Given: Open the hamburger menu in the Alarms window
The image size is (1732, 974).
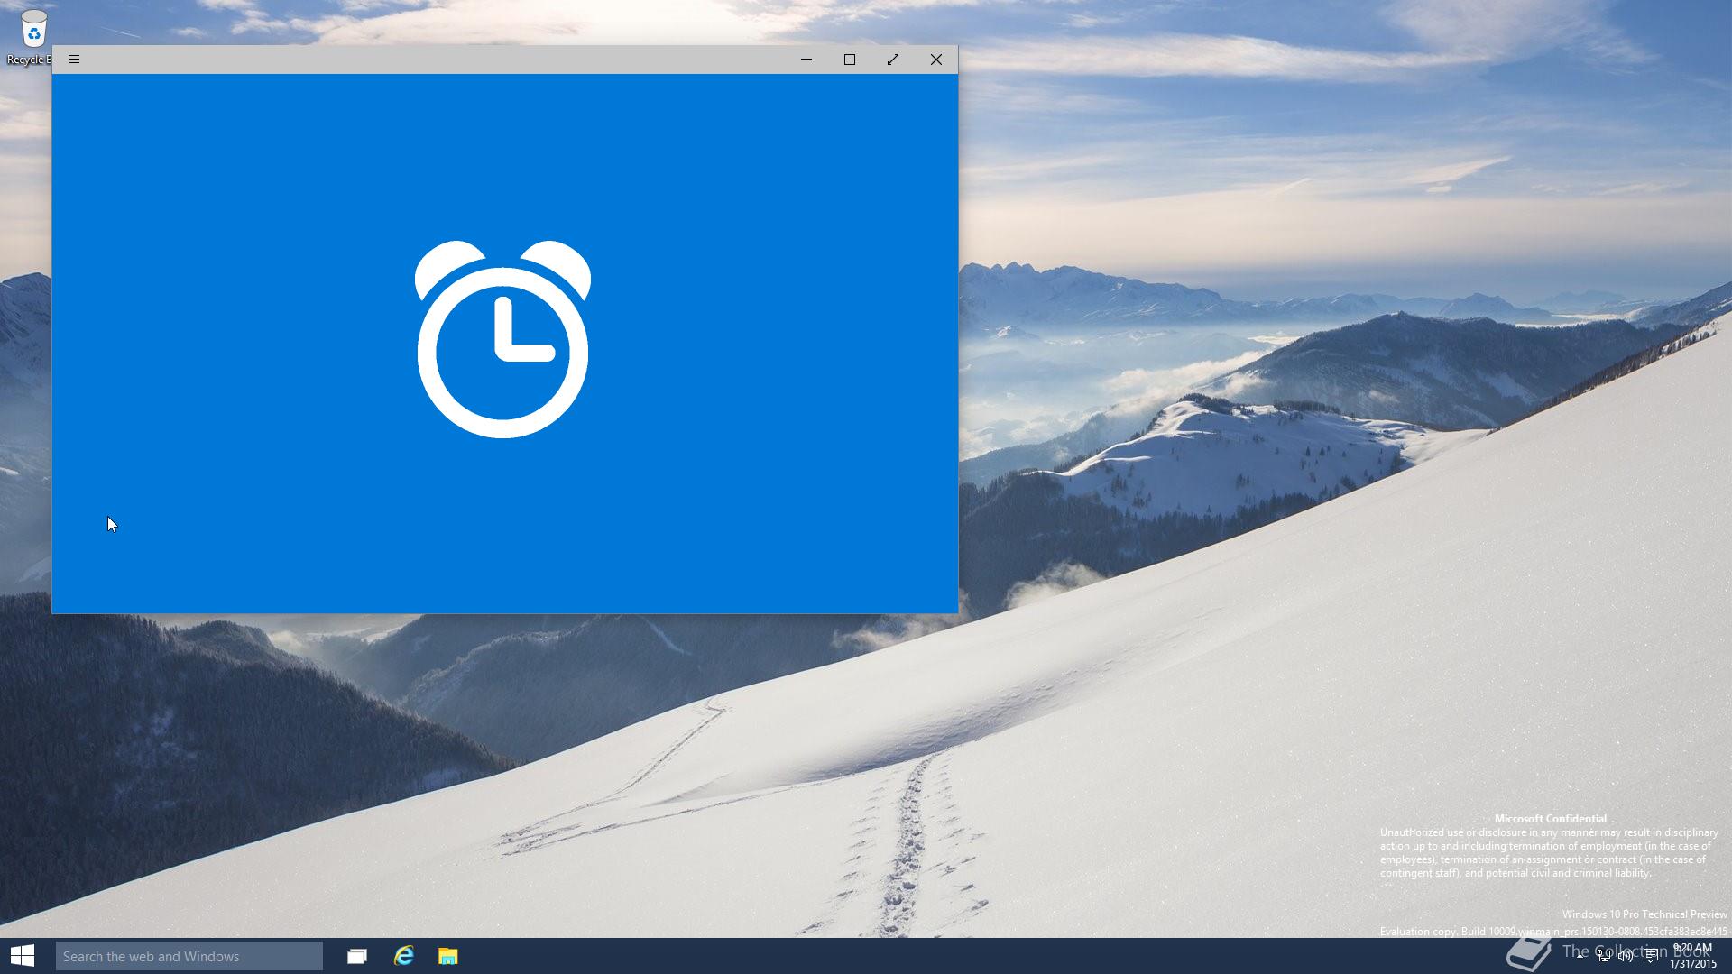Looking at the screenshot, I should coord(74,60).
